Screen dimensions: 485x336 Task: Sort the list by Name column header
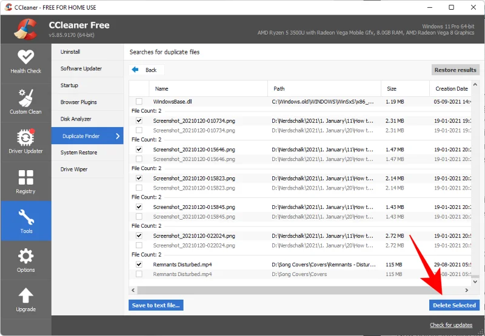[x=162, y=89]
